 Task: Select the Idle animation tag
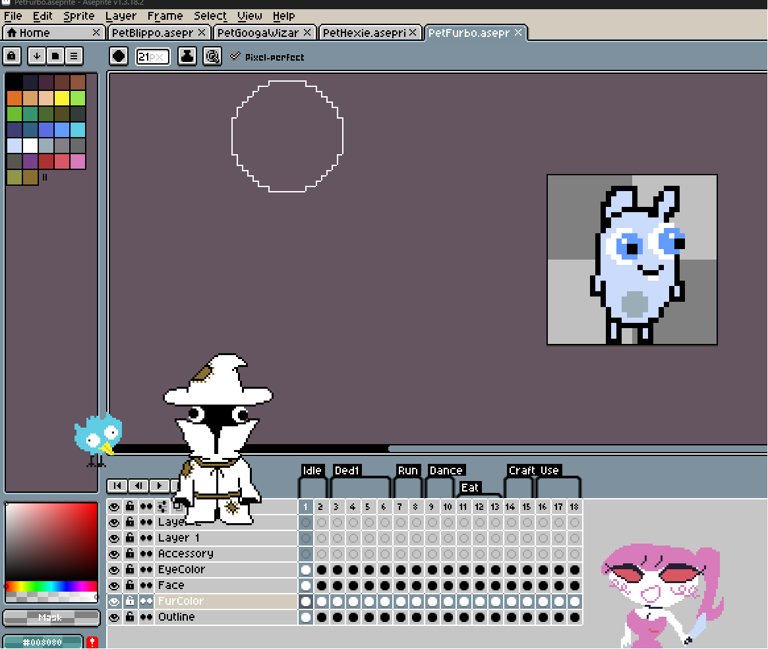pos(312,470)
